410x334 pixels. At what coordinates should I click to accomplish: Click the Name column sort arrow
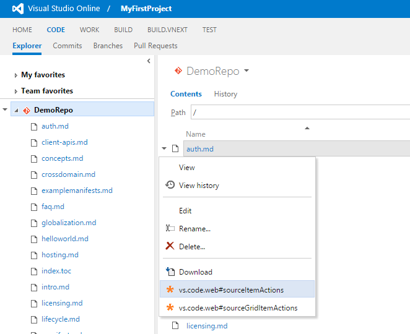pyautogui.click(x=307, y=128)
